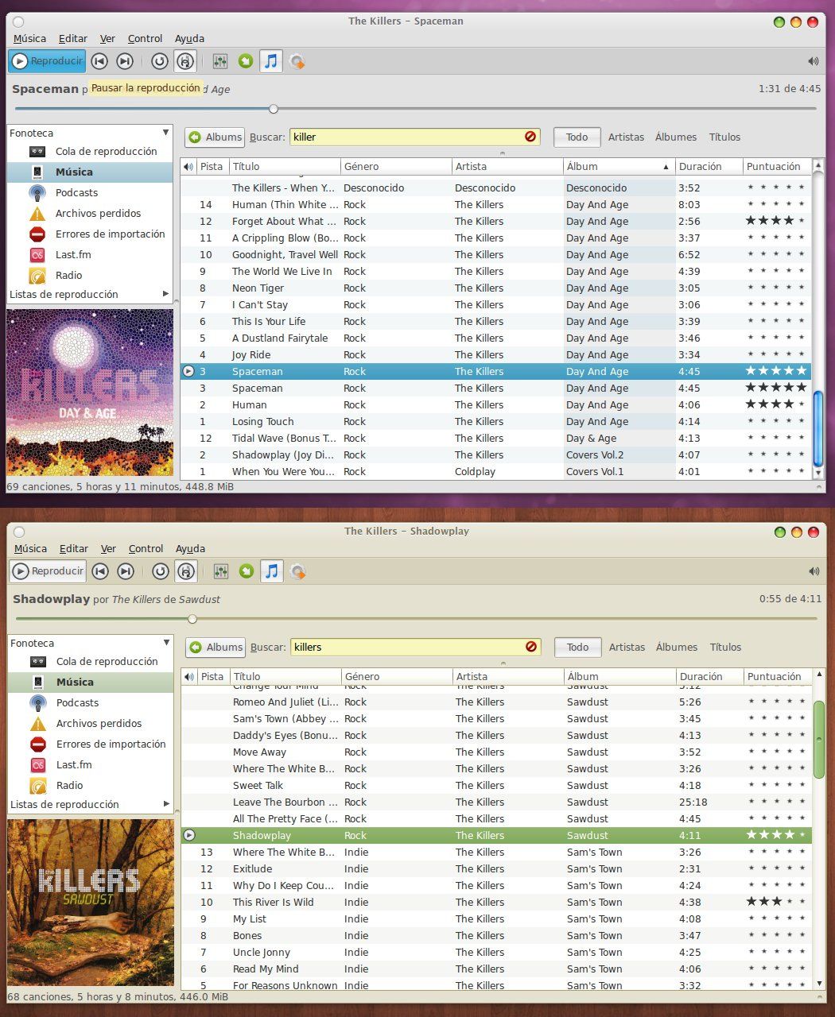Click Next track icon in Shadowplay window
Viewport: 835px width, 1017px height.
click(126, 571)
